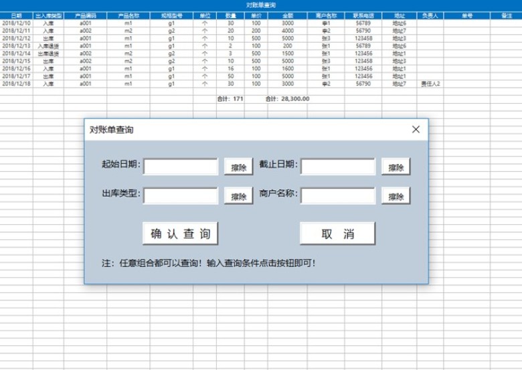522x370 pixels.
Task: Close the 对账单查询 dialog with X
Action: (416, 129)
